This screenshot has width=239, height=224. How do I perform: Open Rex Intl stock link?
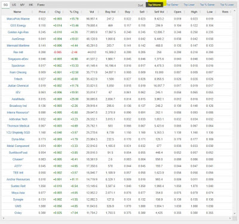18,52
